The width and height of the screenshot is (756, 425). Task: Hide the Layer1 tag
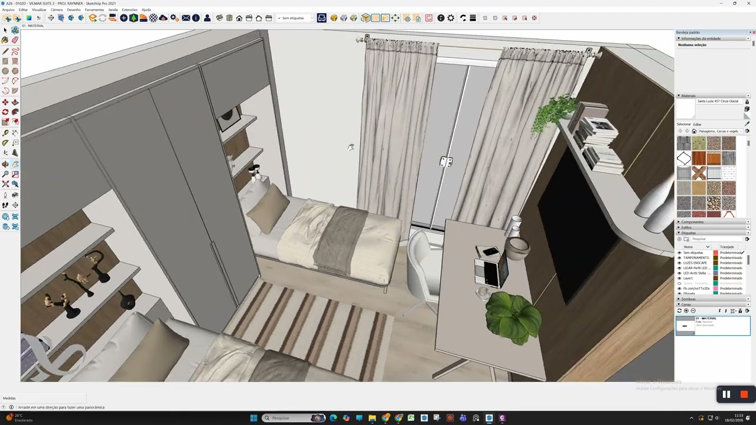[679, 278]
